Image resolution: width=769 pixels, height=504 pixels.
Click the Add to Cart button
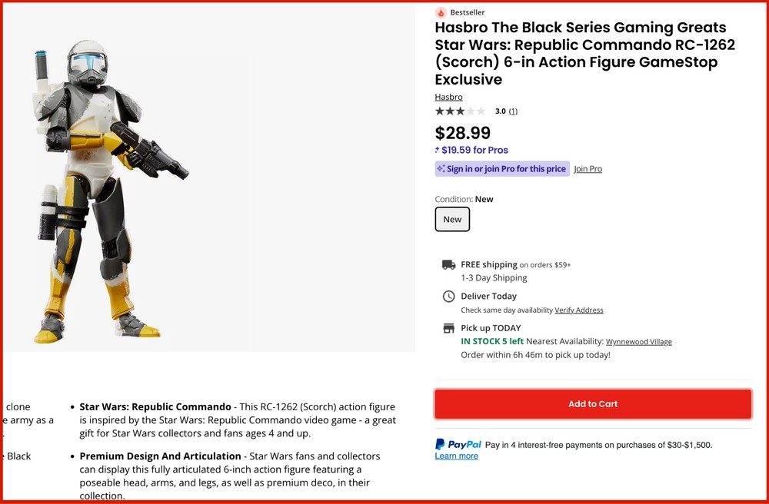tap(592, 403)
